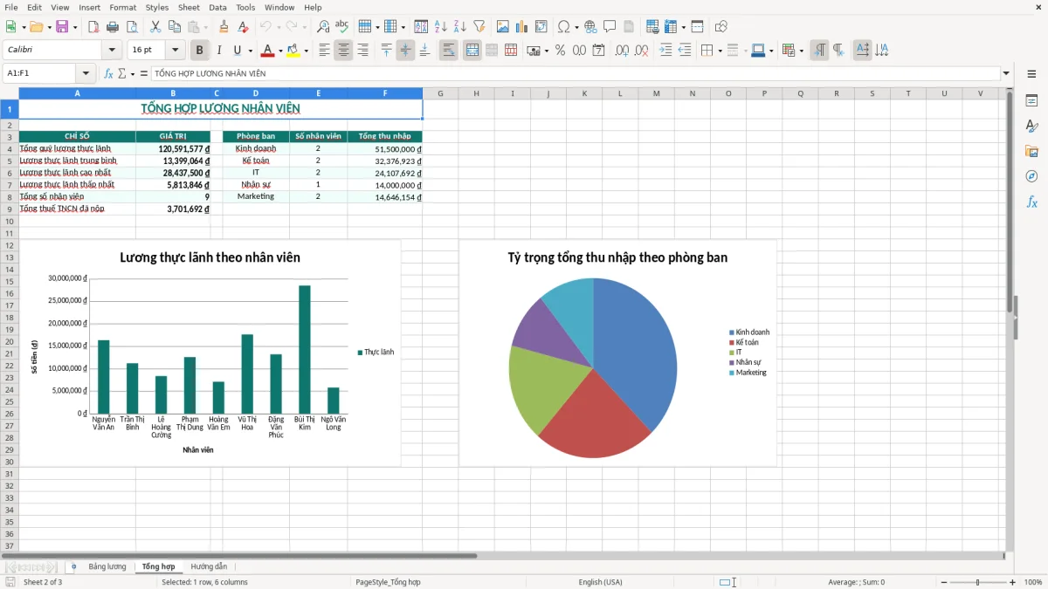Format cells as date
Viewport: 1048px width, 589px height.
[598, 51]
